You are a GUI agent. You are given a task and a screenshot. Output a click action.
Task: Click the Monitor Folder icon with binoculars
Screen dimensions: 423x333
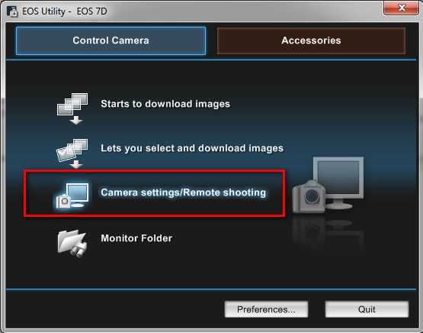tap(72, 243)
